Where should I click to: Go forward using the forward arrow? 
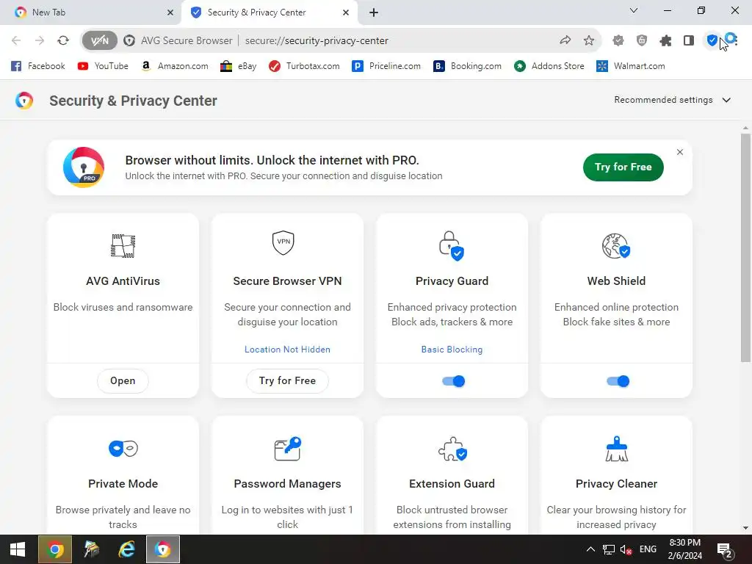point(40,41)
